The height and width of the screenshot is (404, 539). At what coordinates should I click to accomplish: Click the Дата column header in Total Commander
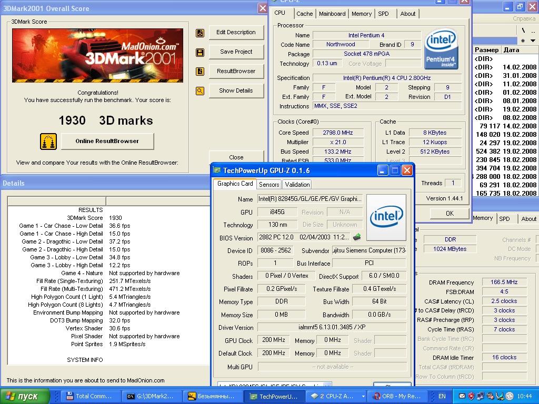click(520, 50)
